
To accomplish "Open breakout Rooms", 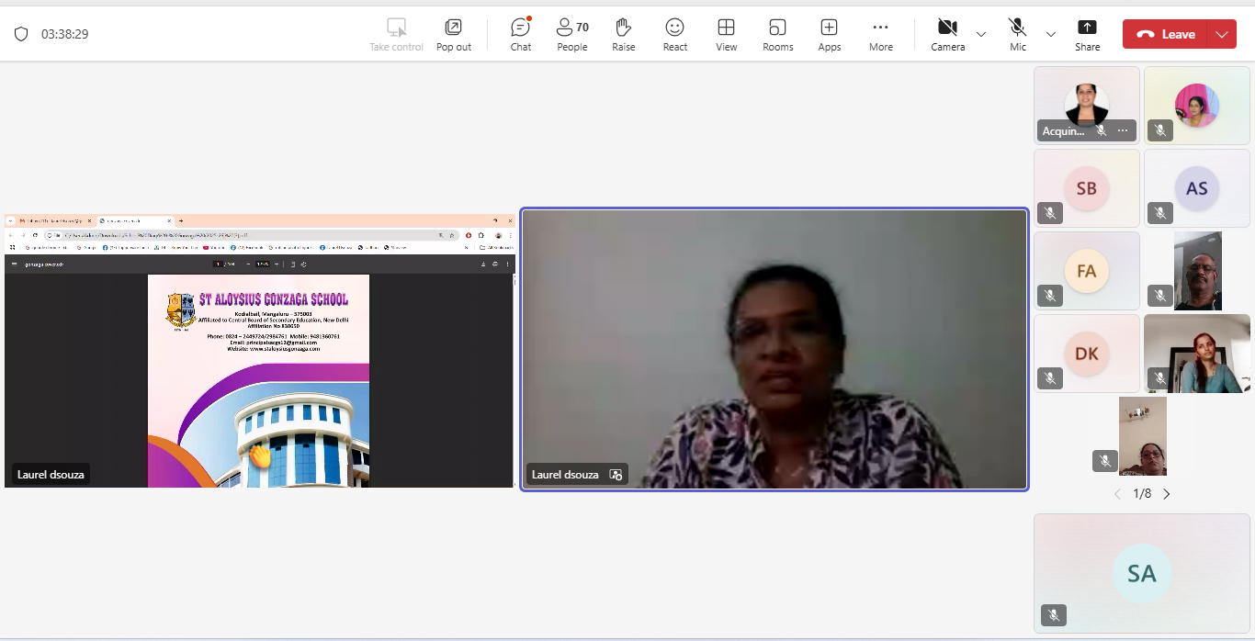I will (x=778, y=34).
